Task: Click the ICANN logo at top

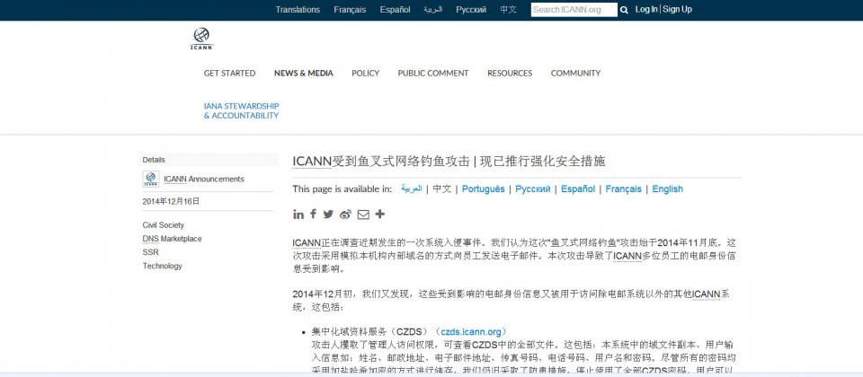Action: tap(201, 39)
